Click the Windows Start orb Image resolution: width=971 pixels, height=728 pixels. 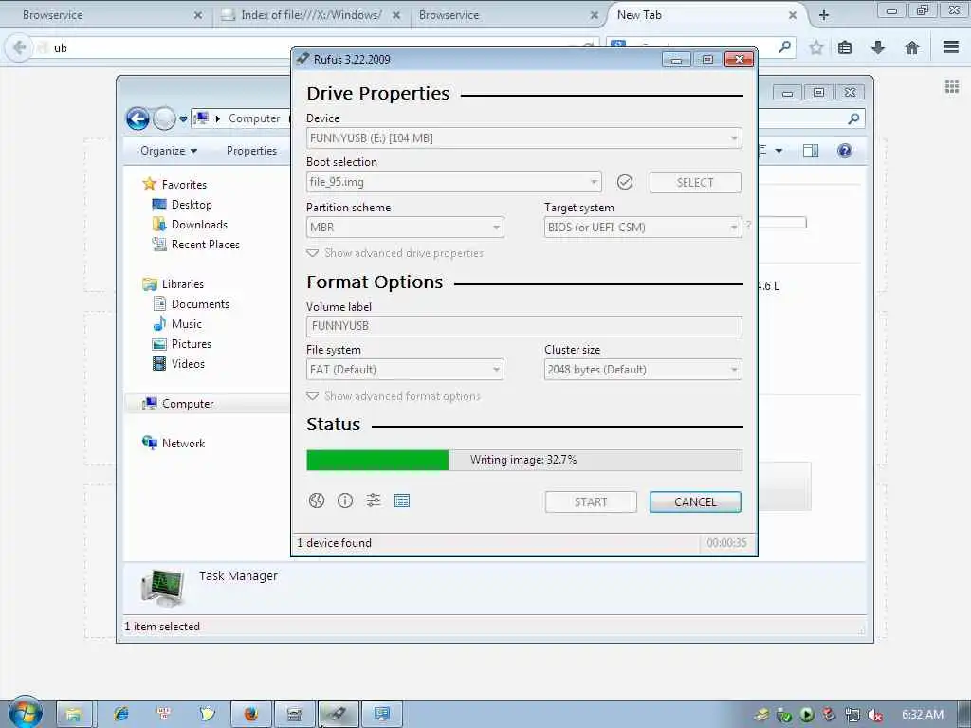pyautogui.click(x=25, y=713)
